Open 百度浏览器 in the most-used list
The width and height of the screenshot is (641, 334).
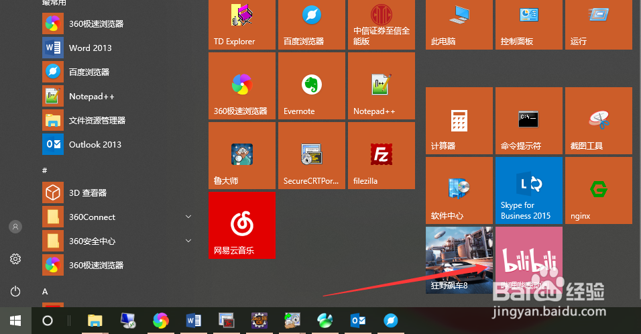(x=119, y=72)
